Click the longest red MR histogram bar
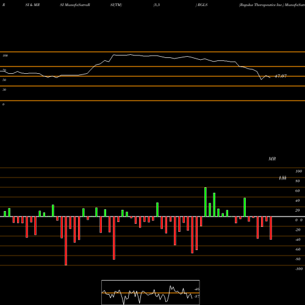 (66, 241)
